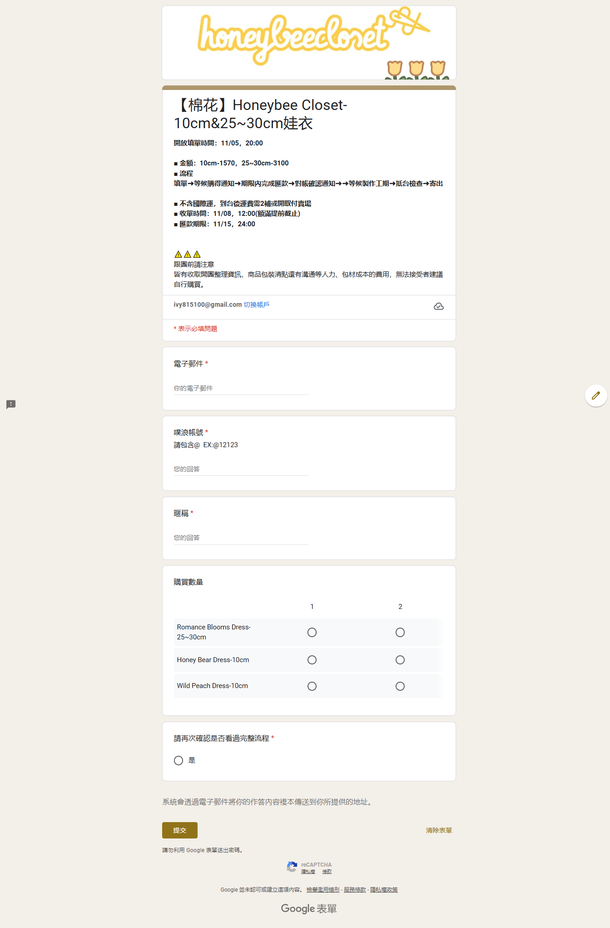The height and width of the screenshot is (928, 610).
Task: Click the 跟團前請注意 notice heading
Action: point(194,264)
